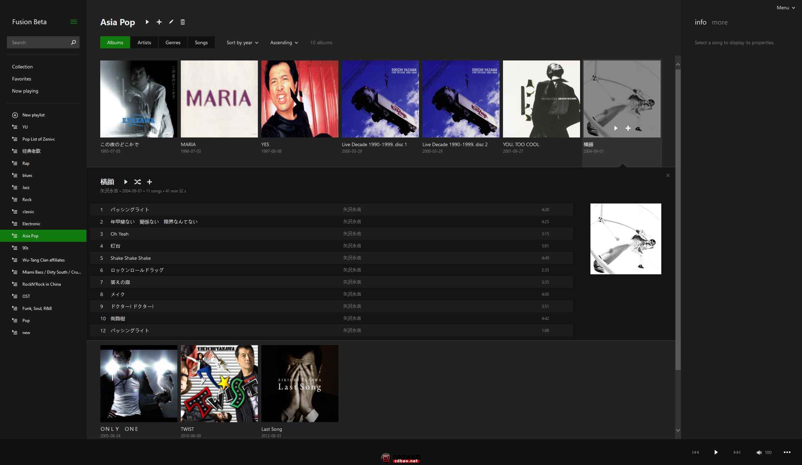Play the 横顔 album in detail header
The image size is (802, 465).
coord(126,182)
